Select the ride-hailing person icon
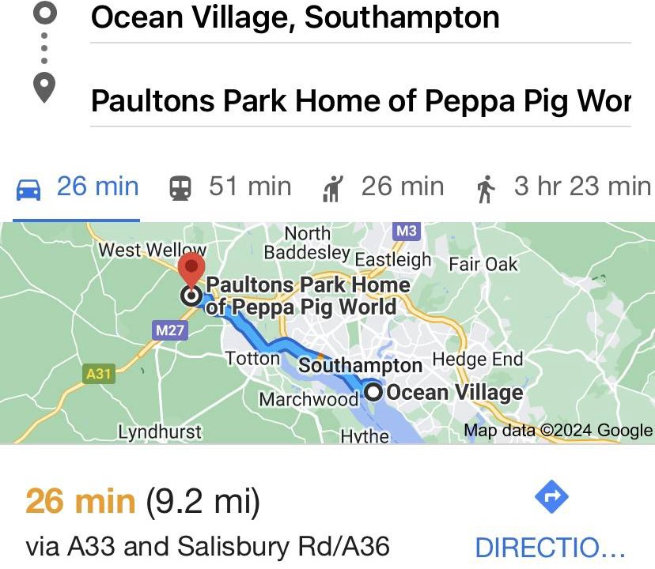The height and width of the screenshot is (569, 655). click(331, 188)
